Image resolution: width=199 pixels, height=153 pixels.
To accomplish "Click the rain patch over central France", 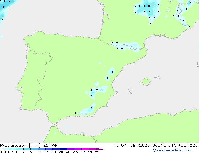I will [x=147, y=10].
